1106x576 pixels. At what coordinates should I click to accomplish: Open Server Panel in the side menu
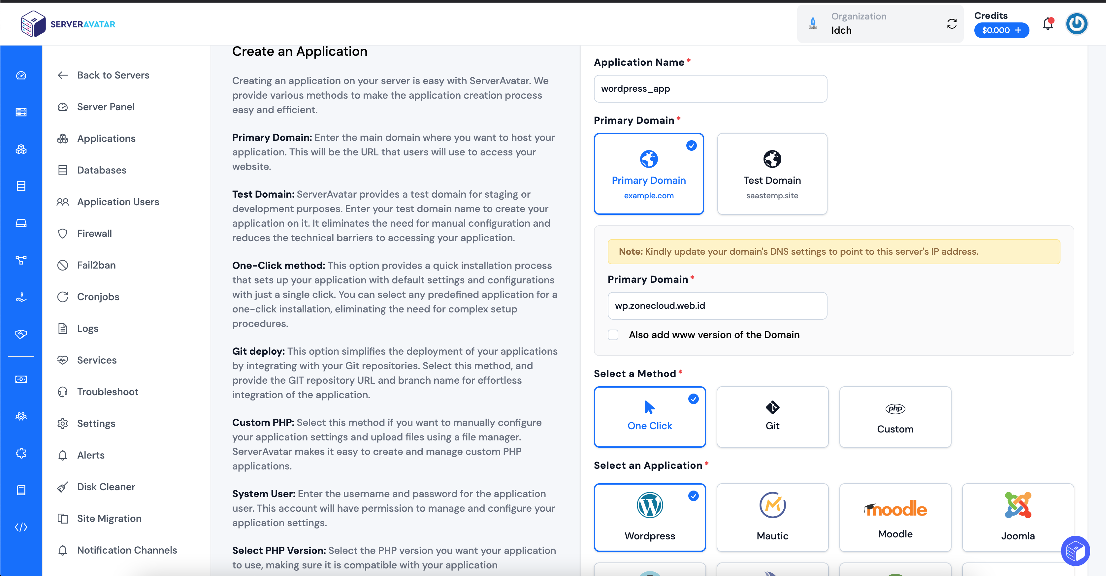[x=96, y=107]
